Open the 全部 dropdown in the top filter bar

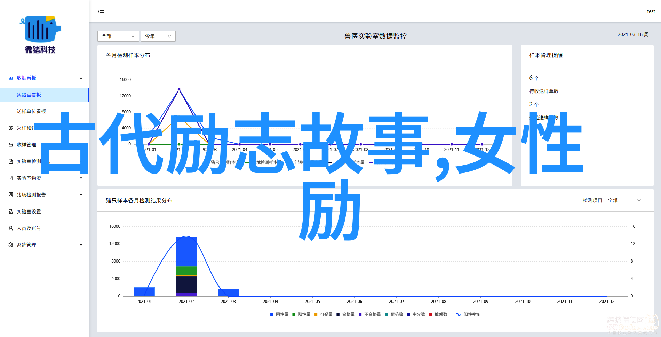(118, 36)
